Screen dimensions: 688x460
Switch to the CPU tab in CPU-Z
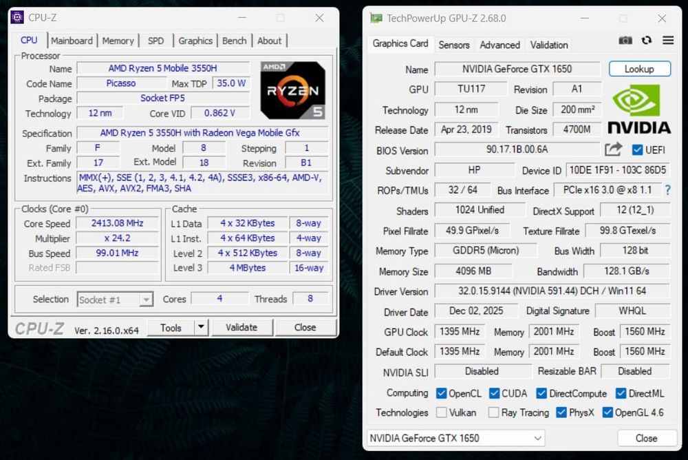[x=29, y=41]
